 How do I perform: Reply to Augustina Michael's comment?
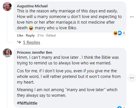30,35
